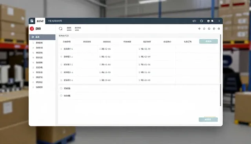Select the radio button on the fourth table row
Screen dimensions: 251x144
[61, 72]
